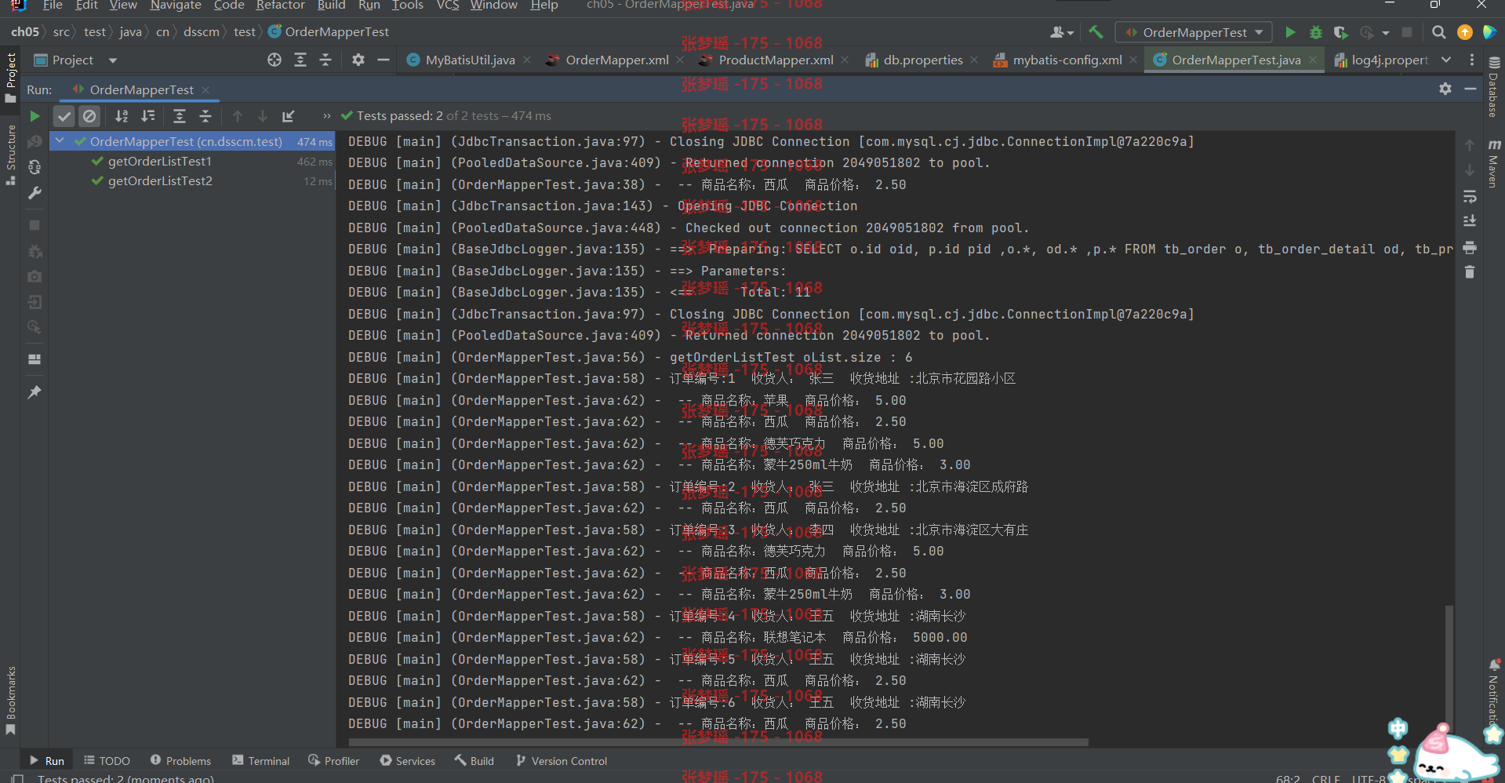Select opened file locate target icon
The image size is (1505, 783).
click(x=274, y=60)
